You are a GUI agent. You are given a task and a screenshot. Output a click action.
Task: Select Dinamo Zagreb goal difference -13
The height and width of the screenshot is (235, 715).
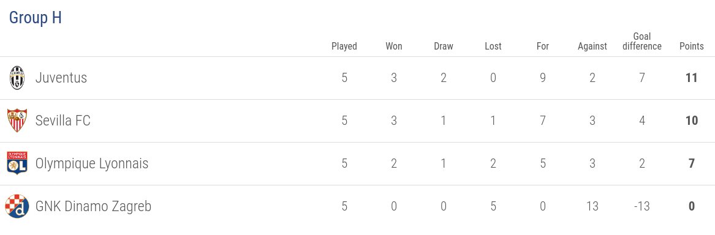click(642, 206)
